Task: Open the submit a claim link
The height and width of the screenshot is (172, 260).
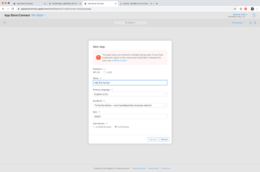Action: 119,61
